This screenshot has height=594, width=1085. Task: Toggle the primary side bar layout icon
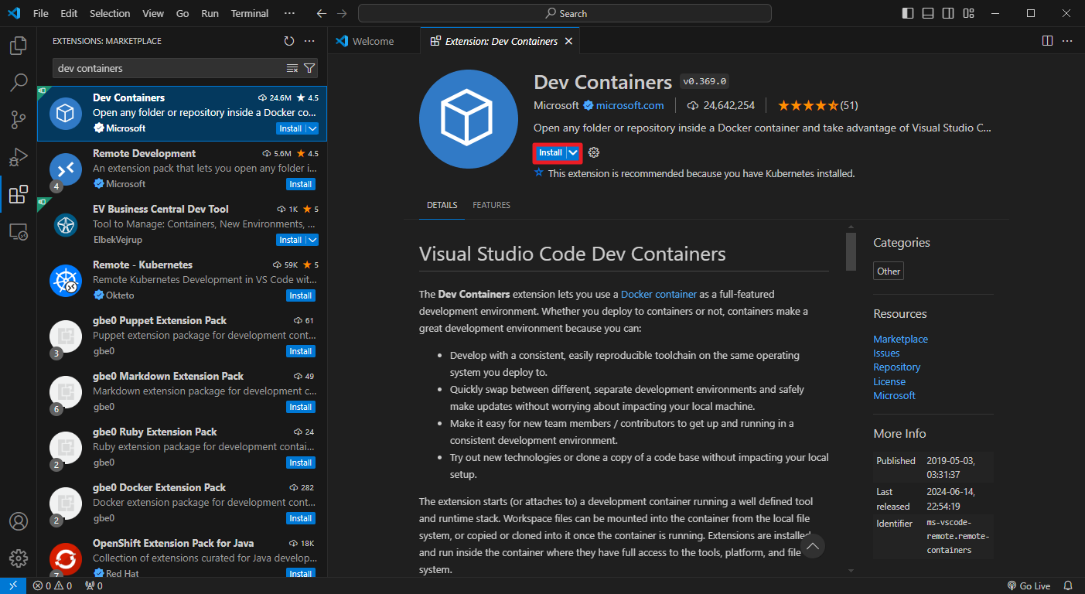908,13
